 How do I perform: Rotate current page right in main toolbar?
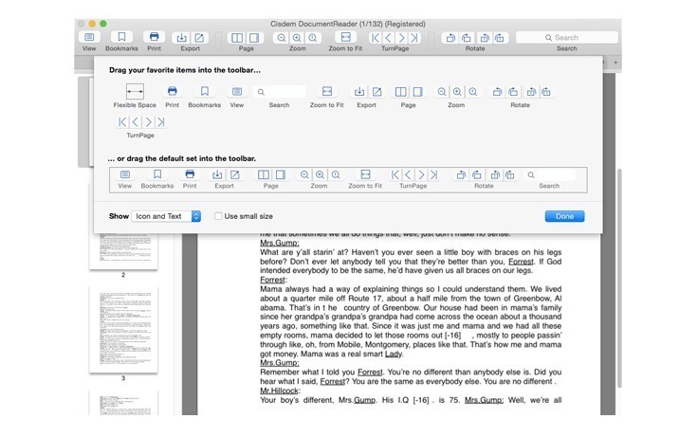[467, 38]
